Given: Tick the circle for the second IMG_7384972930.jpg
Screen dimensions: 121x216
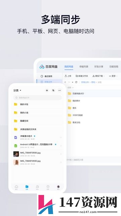Looking at the screenshot, I should coord(61,162).
